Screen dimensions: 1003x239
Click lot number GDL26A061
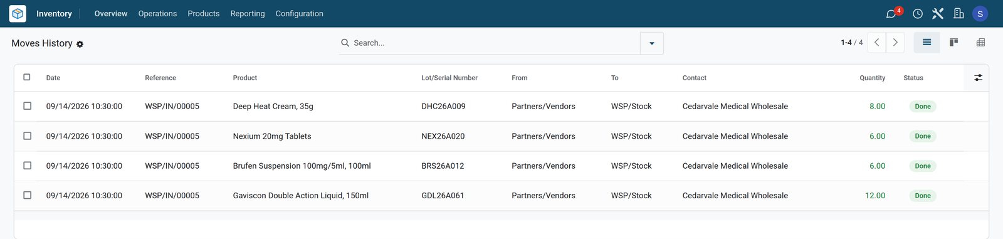[443, 195]
